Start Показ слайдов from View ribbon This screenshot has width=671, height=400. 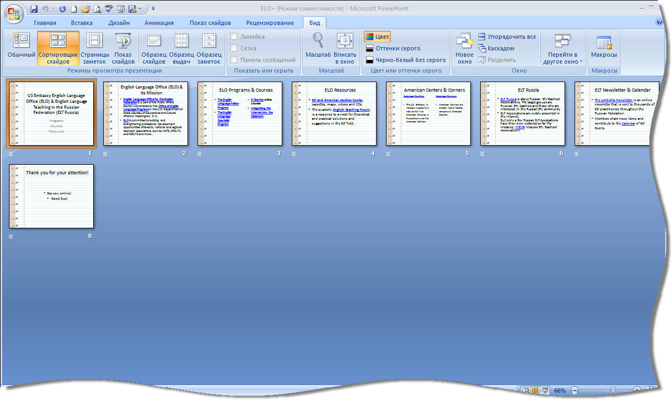[123, 48]
